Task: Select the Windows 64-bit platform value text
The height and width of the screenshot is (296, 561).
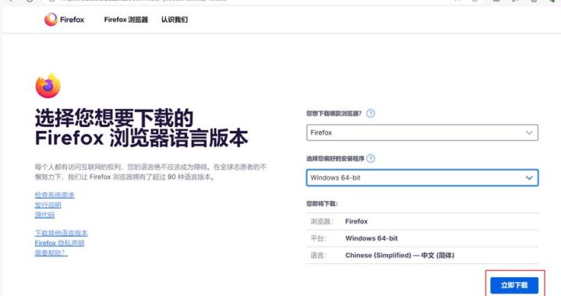Action: click(x=372, y=238)
